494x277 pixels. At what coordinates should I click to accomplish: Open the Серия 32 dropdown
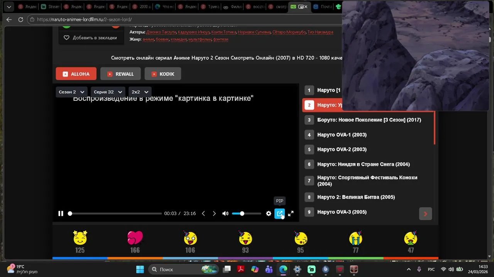pyautogui.click(x=108, y=92)
